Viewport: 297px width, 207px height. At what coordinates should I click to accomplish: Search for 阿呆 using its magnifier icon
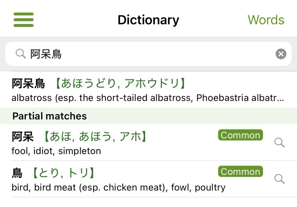coord(279,142)
